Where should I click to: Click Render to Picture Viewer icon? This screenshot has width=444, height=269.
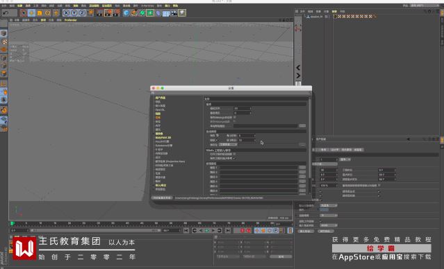[108, 13]
